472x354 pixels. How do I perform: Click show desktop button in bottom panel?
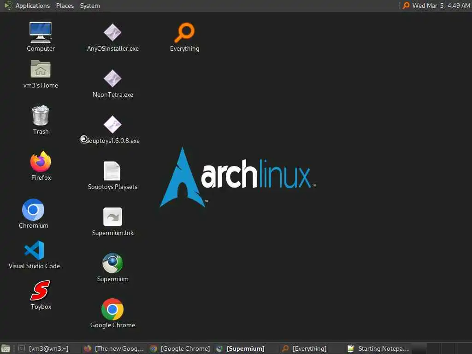coord(6,348)
